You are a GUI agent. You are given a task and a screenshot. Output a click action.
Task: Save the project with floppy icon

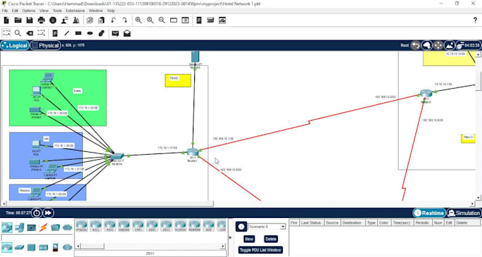pos(30,21)
